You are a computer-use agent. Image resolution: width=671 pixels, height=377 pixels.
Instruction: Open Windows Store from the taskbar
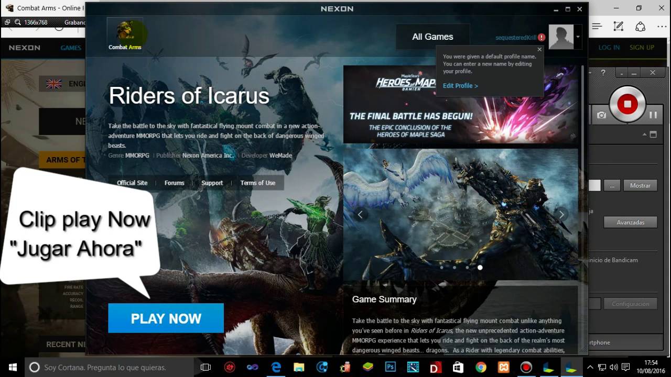(x=458, y=367)
